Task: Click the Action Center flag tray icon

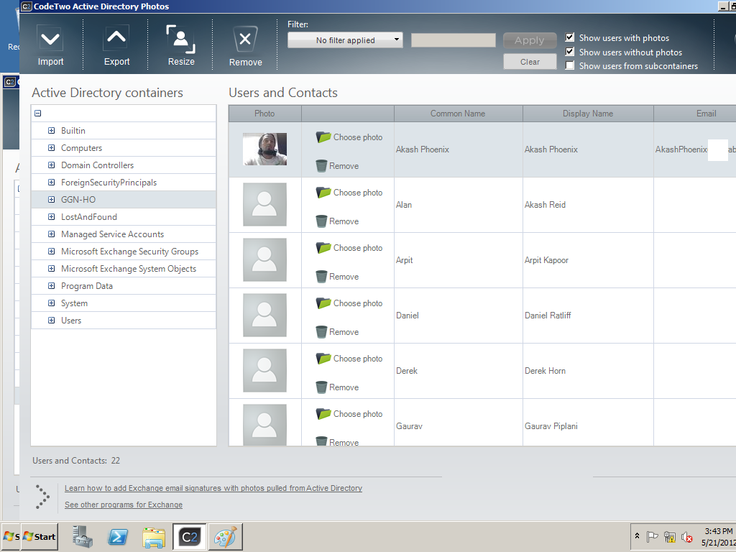Action: click(x=652, y=536)
